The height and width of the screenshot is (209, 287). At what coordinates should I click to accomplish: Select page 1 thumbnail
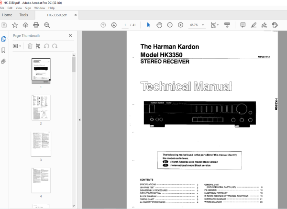[x=41, y=71]
